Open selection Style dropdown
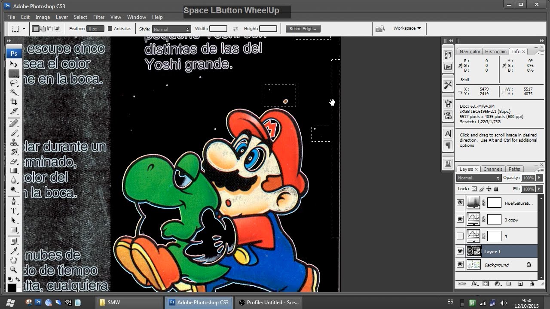 pos(171,29)
